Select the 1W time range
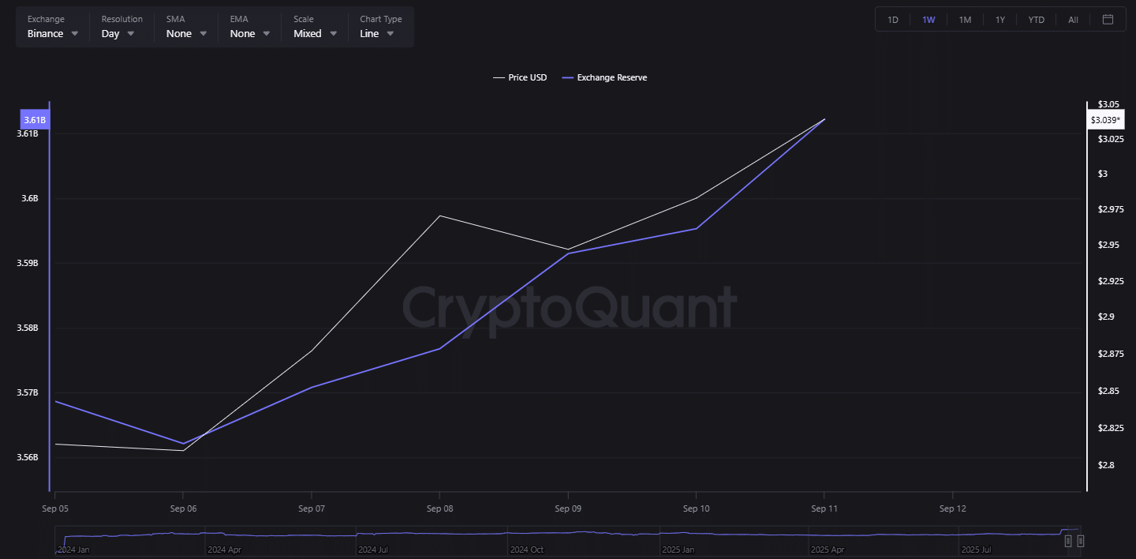This screenshot has width=1136, height=559. [929, 20]
